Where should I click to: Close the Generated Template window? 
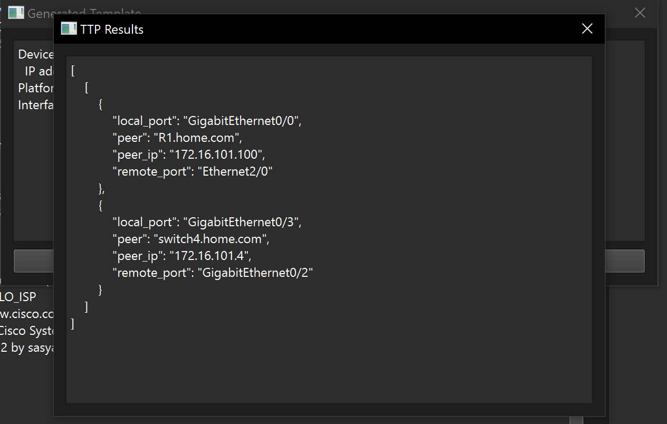(x=640, y=13)
